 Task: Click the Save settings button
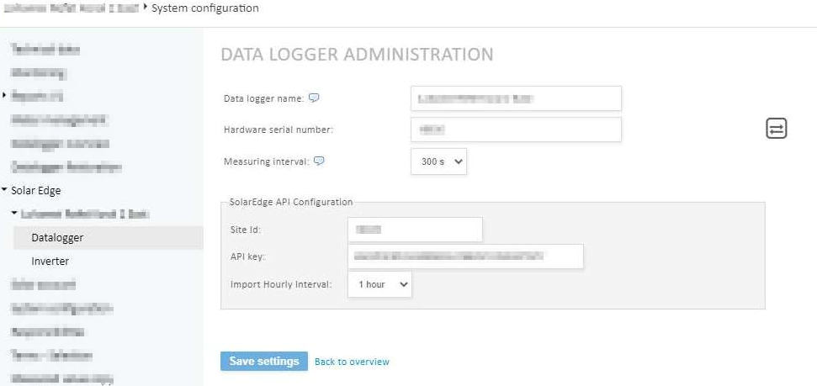point(263,361)
